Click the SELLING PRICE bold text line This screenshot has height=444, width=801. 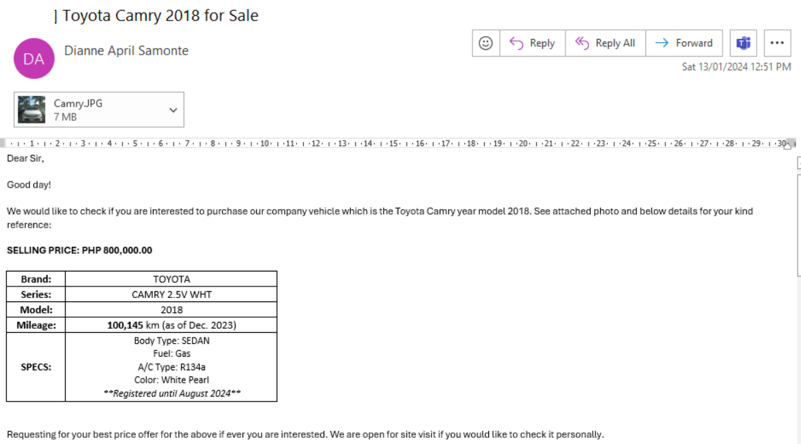(x=79, y=250)
